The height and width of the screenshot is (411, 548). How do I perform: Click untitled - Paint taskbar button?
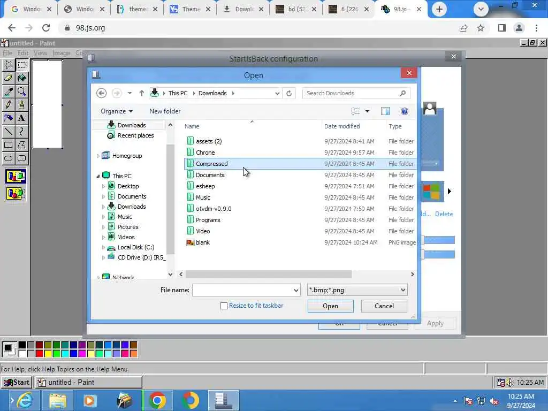point(88,382)
